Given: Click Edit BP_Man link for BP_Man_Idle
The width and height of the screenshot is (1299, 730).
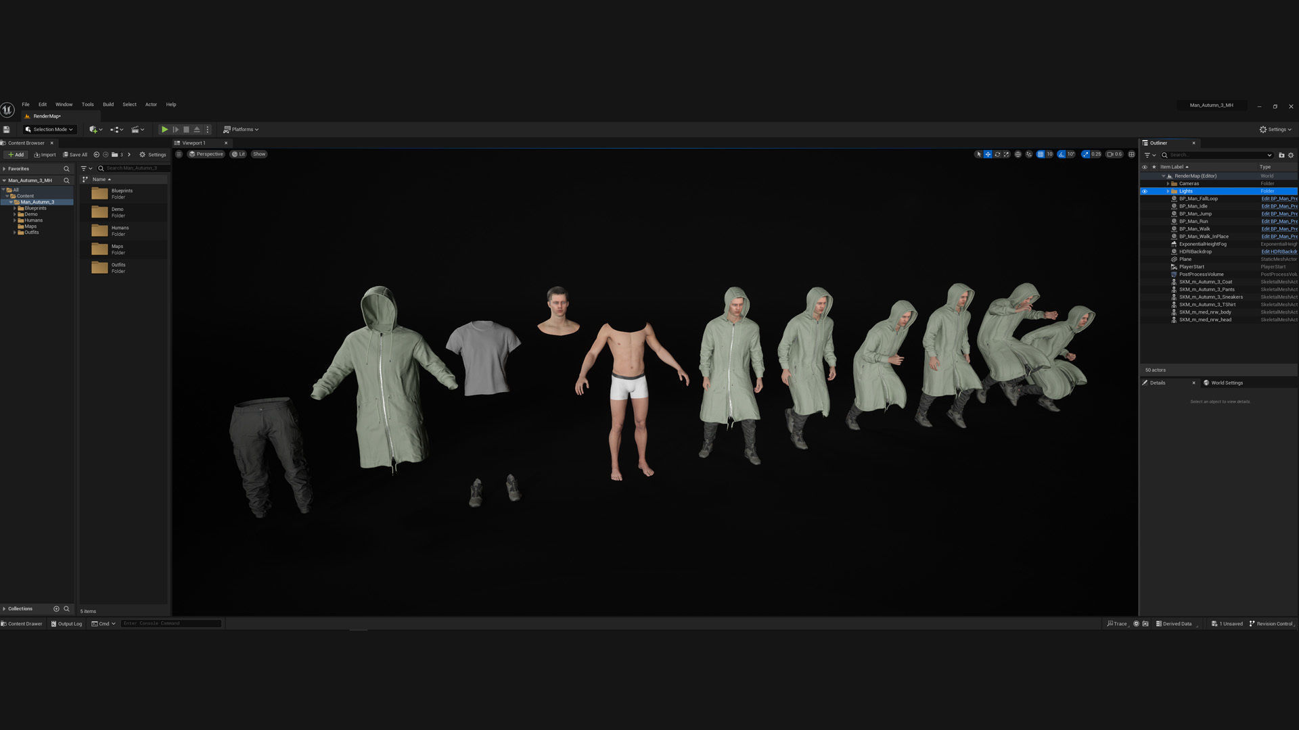Looking at the screenshot, I should [x=1279, y=206].
